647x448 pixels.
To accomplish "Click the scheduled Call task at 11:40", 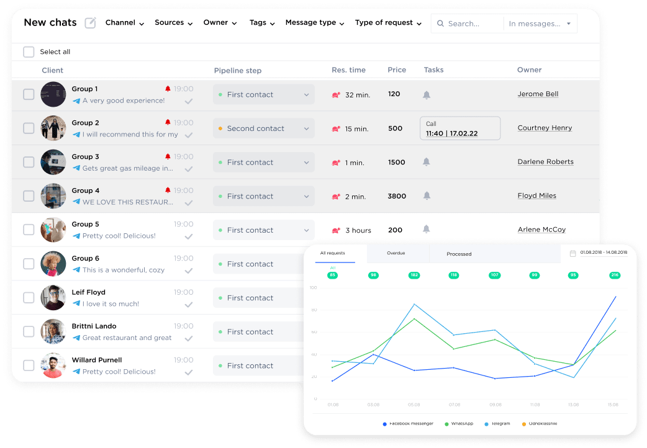I will coord(459,128).
